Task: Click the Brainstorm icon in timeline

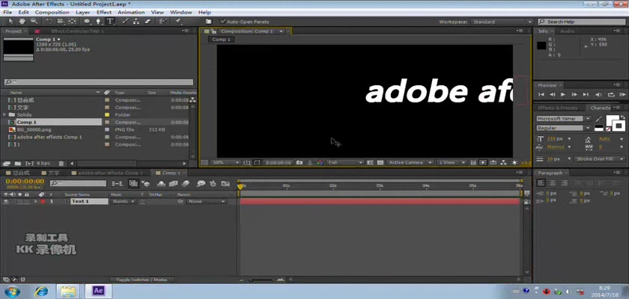Action: tap(201, 183)
